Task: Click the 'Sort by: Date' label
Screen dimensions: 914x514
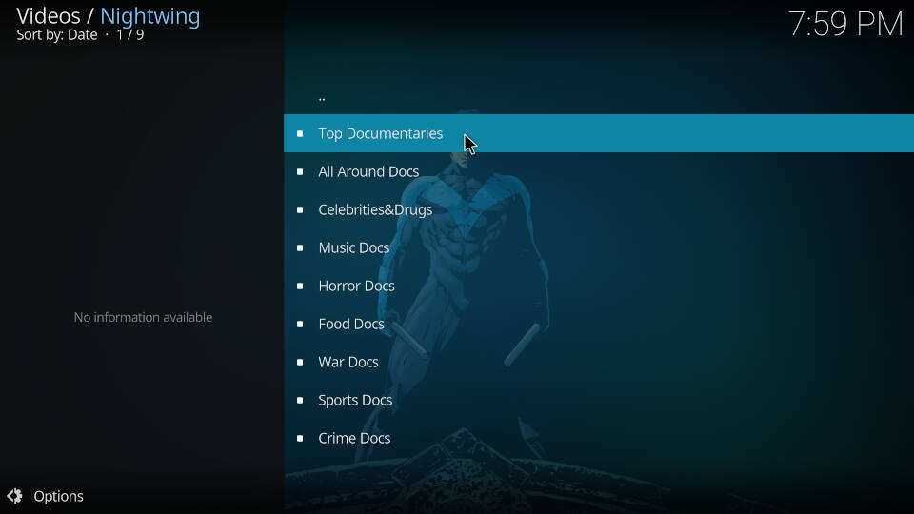Action: (x=56, y=35)
